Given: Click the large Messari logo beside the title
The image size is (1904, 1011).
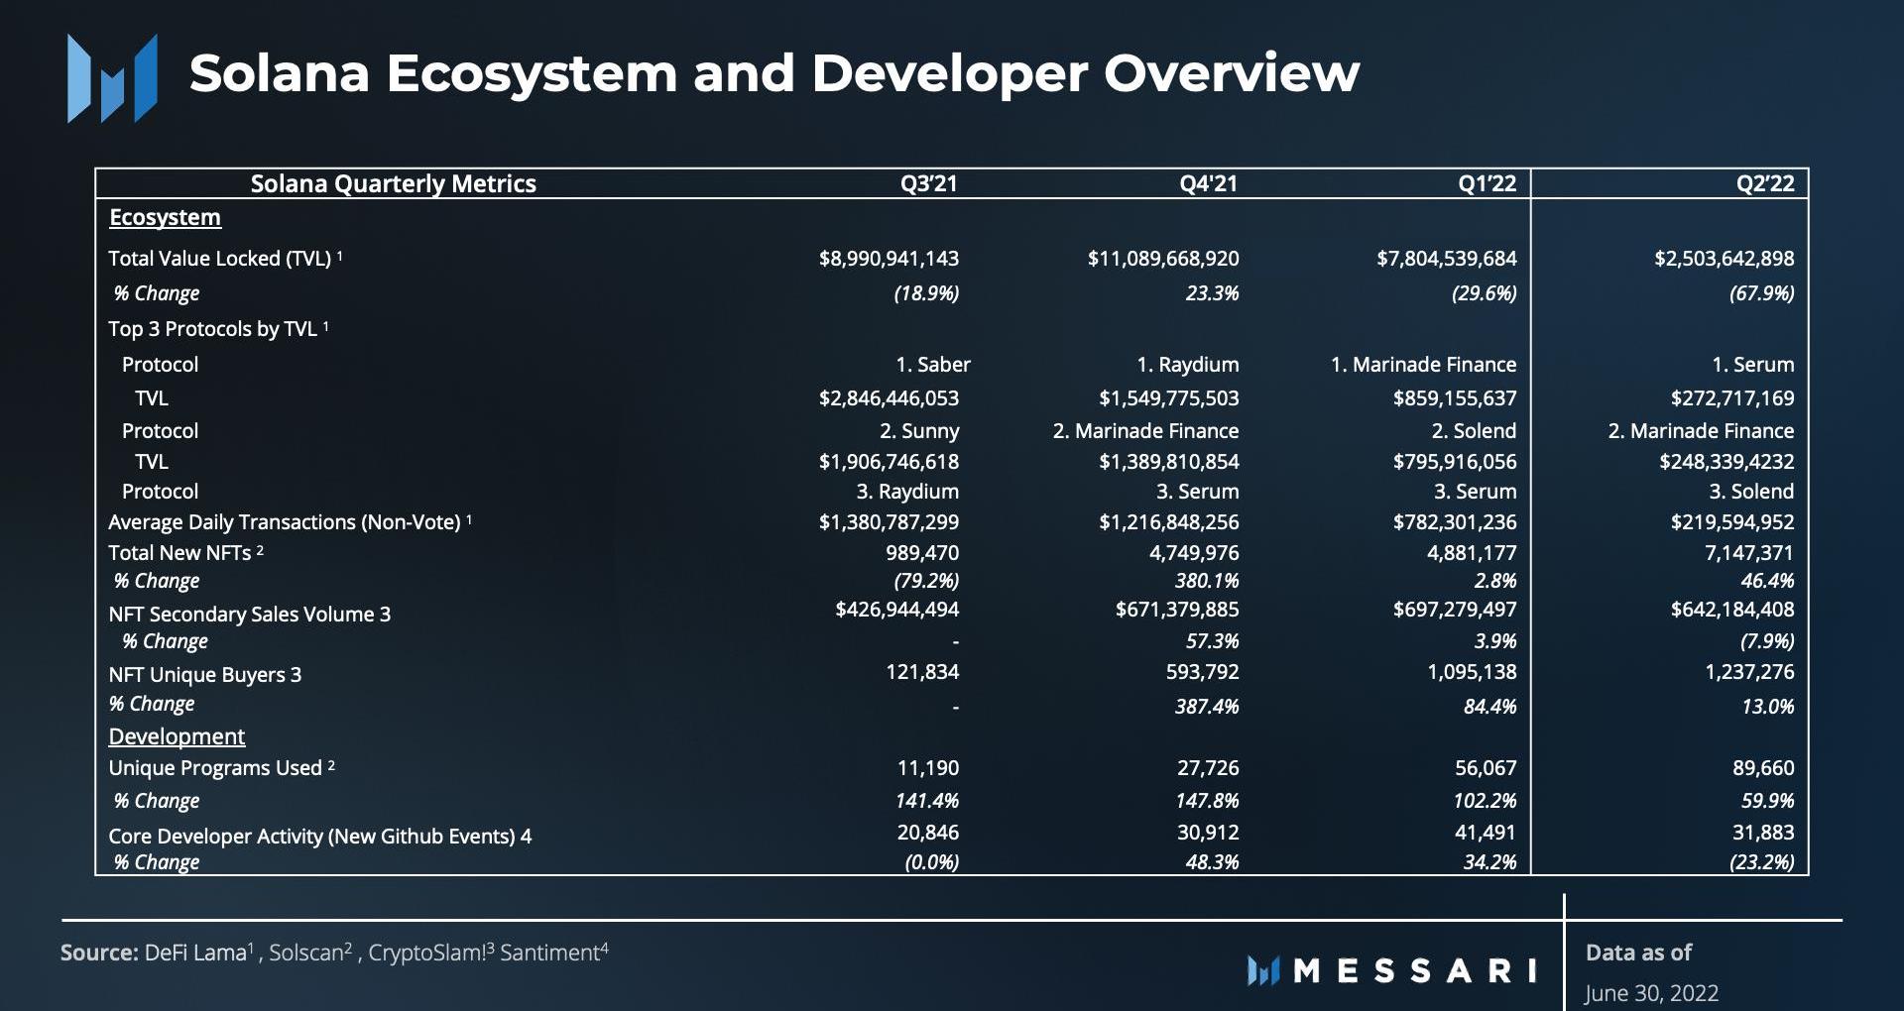Looking at the screenshot, I should 112,77.
